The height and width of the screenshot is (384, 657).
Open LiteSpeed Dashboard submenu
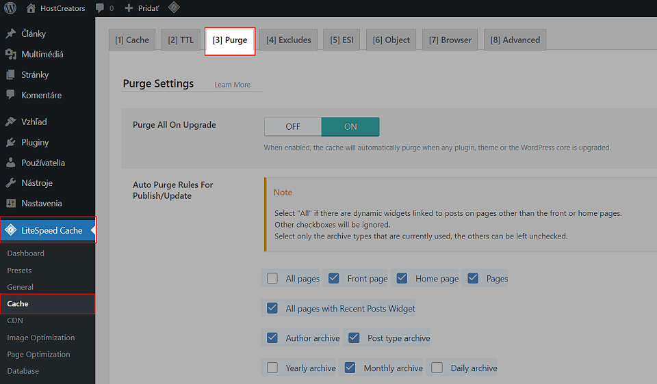click(x=25, y=253)
